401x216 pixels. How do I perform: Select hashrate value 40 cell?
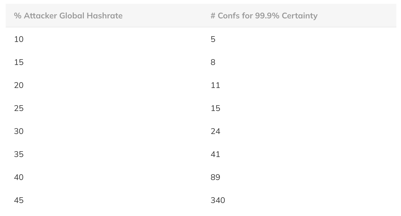[19, 177]
